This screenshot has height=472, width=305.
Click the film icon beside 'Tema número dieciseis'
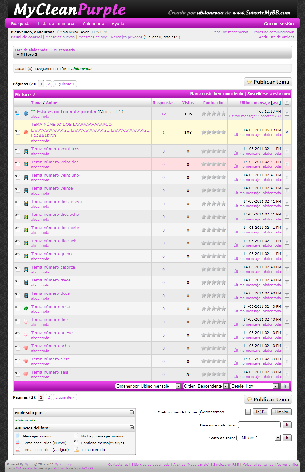(26, 243)
